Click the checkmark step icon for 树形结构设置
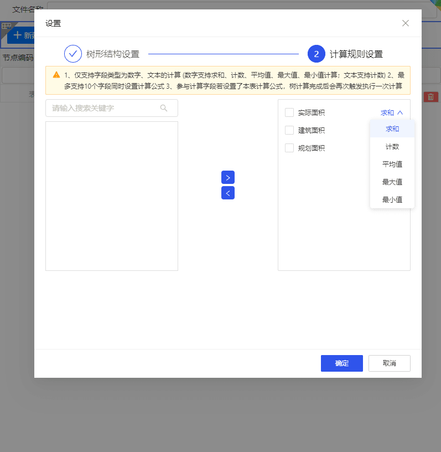Image resolution: width=441 pixels, height=452 pixels. 73,54
